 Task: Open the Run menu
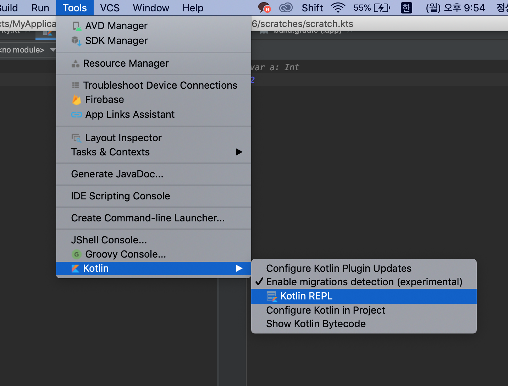pos(40,8)
